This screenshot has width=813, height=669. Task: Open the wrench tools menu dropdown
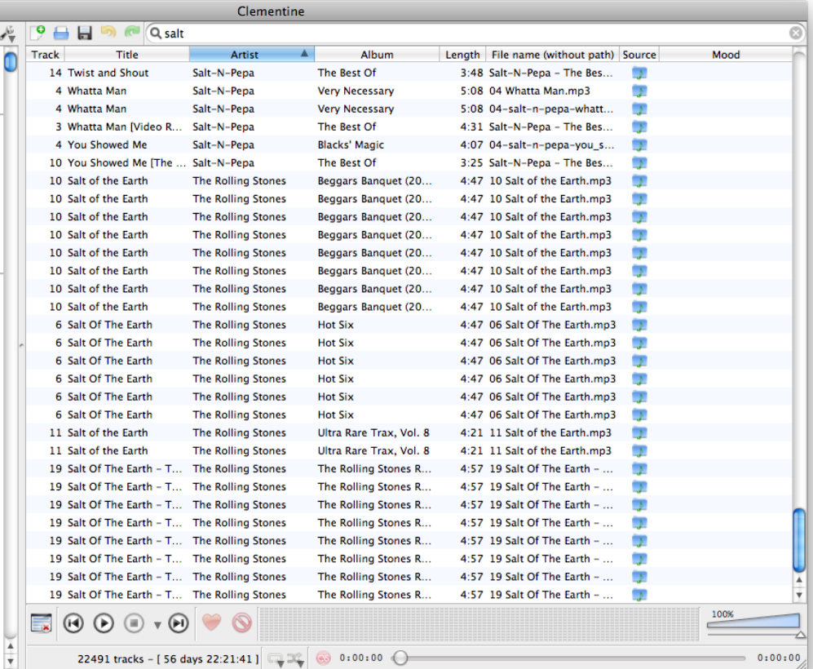[8, 34]
